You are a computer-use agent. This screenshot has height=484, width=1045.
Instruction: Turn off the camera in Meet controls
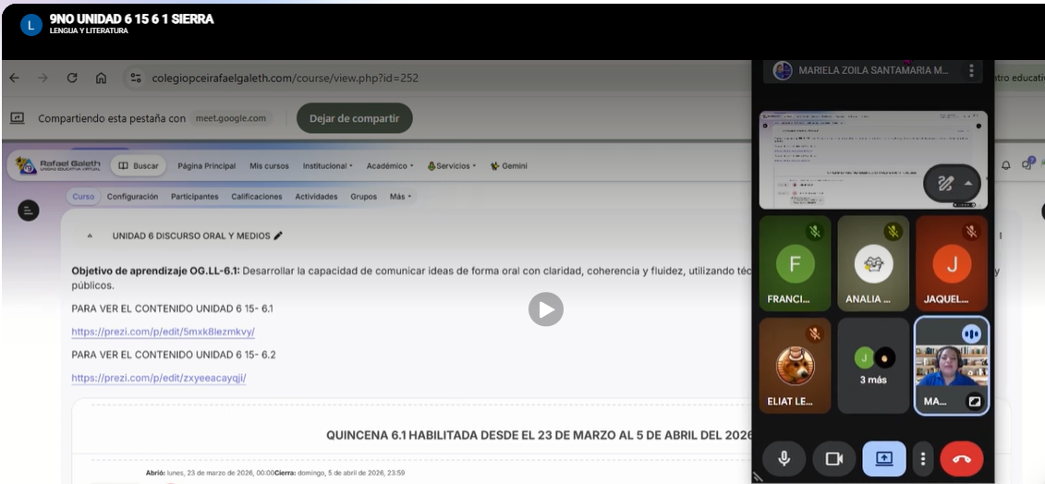pyautogui.click(x=833, y=459)
